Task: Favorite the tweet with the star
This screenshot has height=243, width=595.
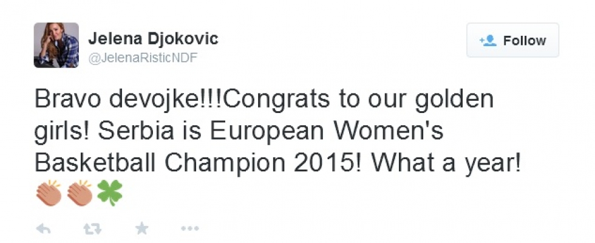Action: tap(141, 228)
